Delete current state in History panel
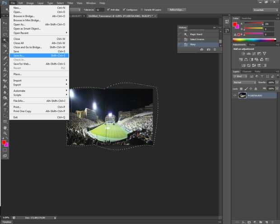This screenshot has width=280, height=224. pyautogui.click(x=215, y=50)
